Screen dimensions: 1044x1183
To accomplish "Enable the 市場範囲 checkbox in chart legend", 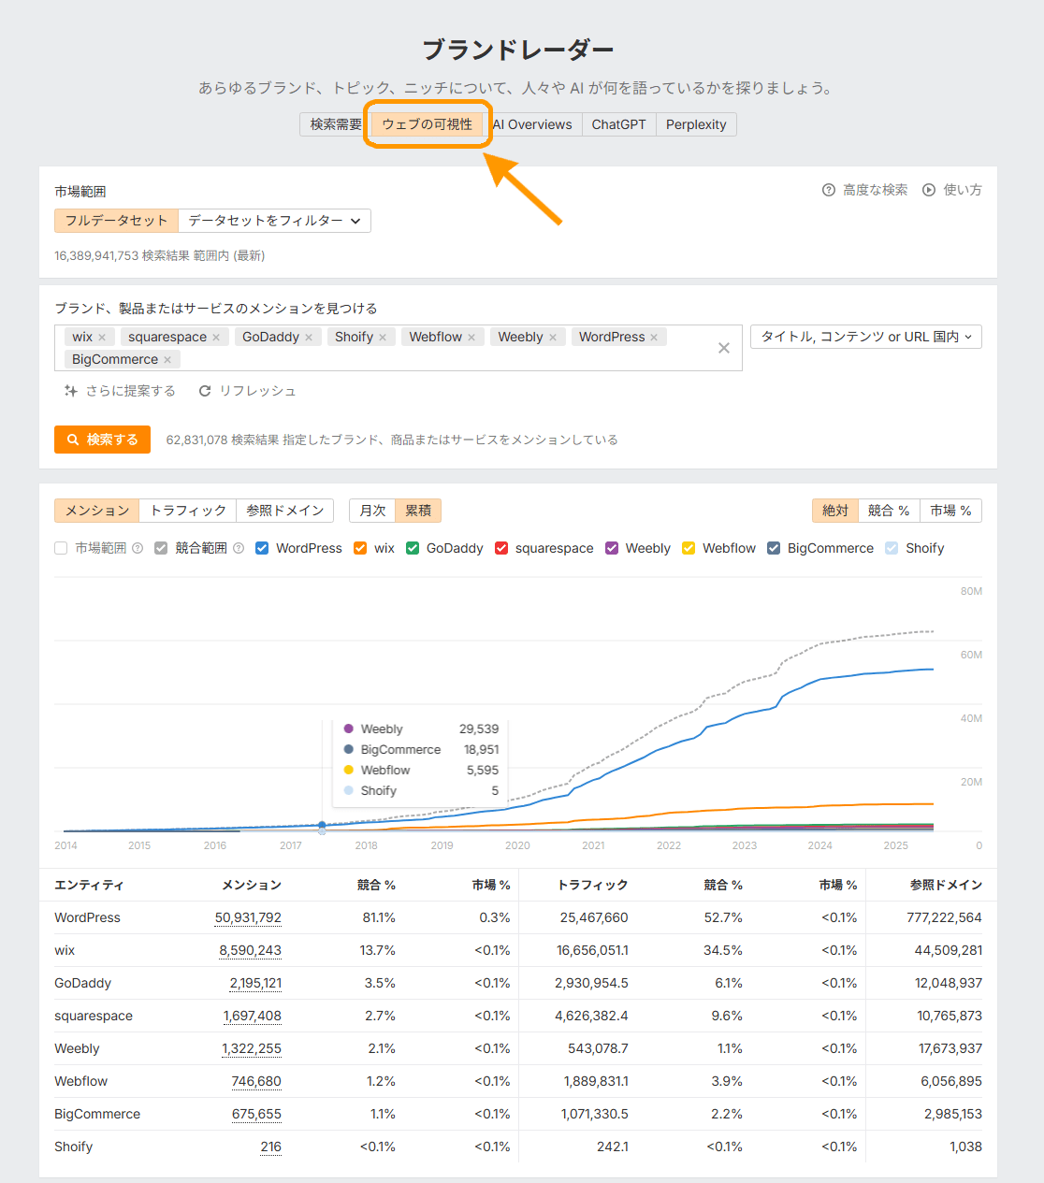I will click(61, 548).
